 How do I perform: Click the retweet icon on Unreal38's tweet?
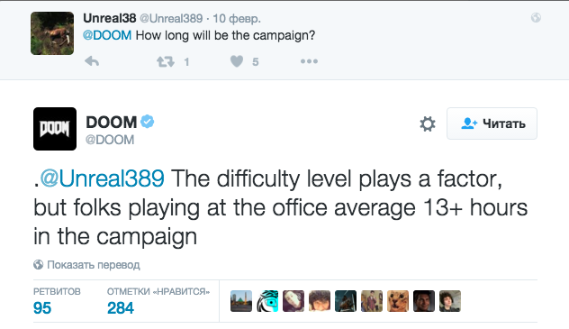166,61
